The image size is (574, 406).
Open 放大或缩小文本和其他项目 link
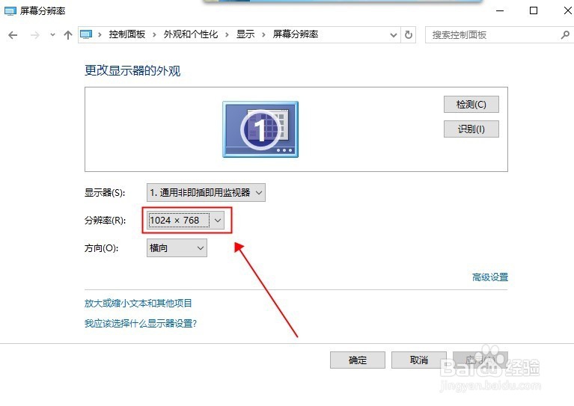tap(138, 304)
